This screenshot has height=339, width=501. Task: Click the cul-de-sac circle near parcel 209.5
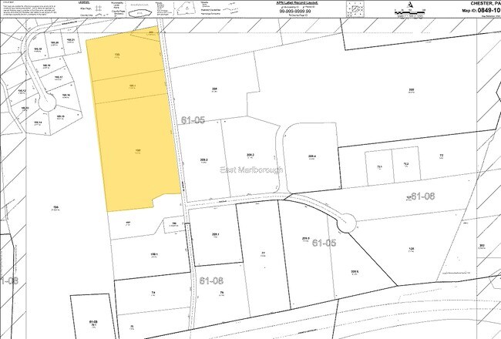pyautogui.click(x=345, y=223)
